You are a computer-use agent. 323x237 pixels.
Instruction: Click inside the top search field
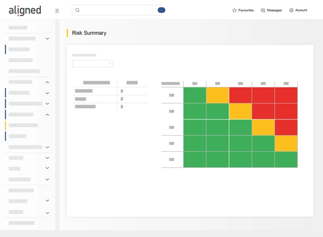point(115,10)
